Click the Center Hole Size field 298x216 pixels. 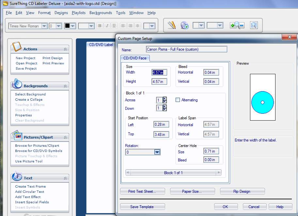click(x=211, y=151)
